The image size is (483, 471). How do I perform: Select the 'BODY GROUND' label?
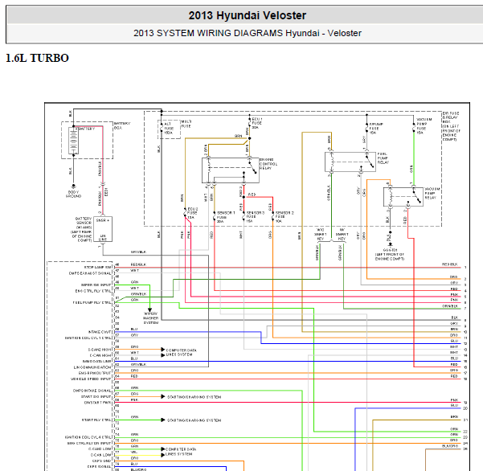tap(73, 194)
